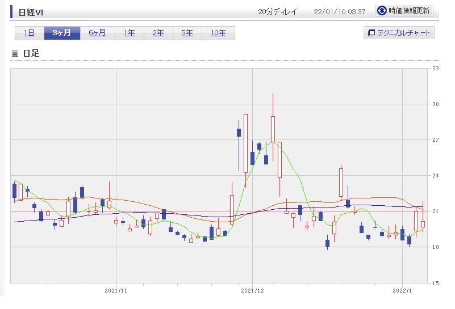Click the テクニカルチャート window icon

coord(371,33)
